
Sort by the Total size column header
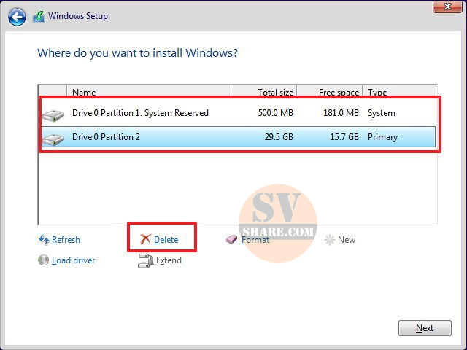tap(264, 90)
